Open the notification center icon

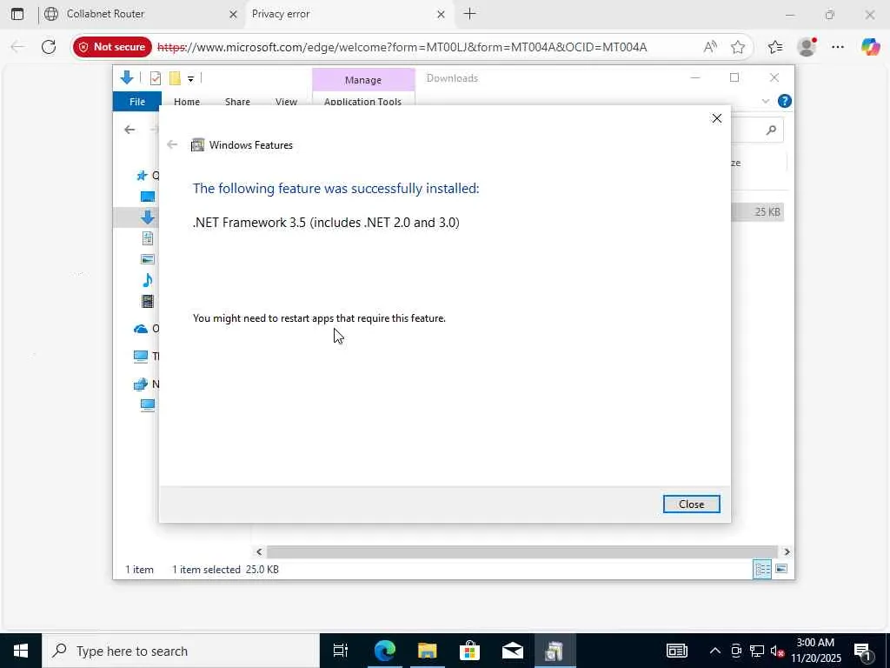coord(863,651)
